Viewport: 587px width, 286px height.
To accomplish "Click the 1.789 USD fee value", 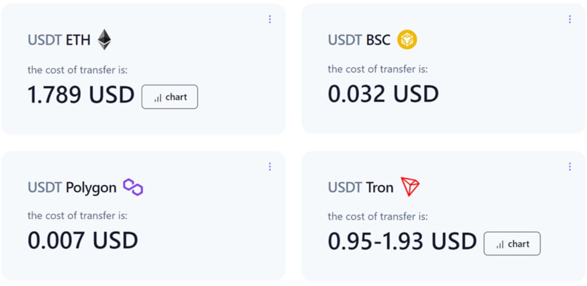I will click(81, 95).
